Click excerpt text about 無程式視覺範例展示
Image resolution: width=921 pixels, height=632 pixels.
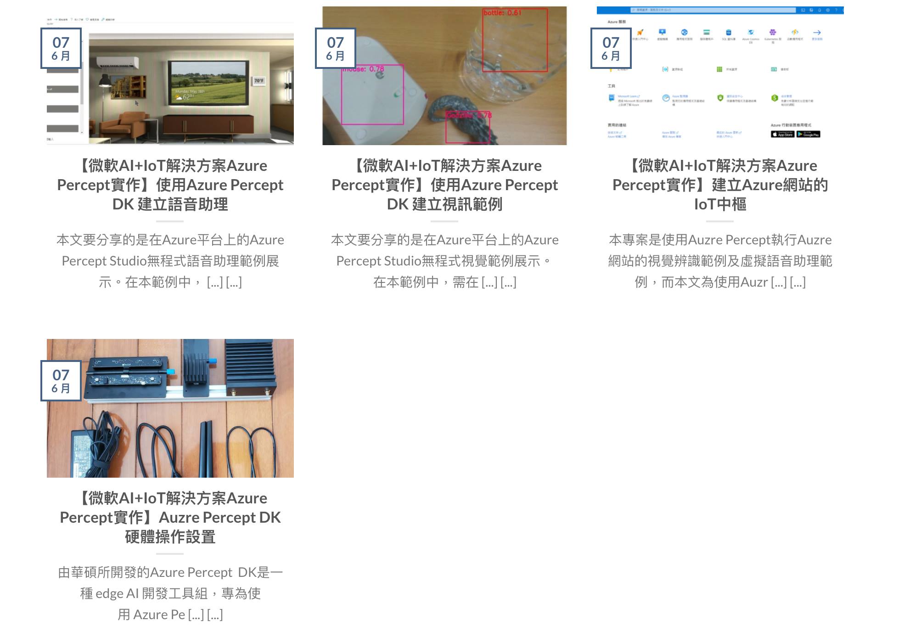(x=444, y=261)
